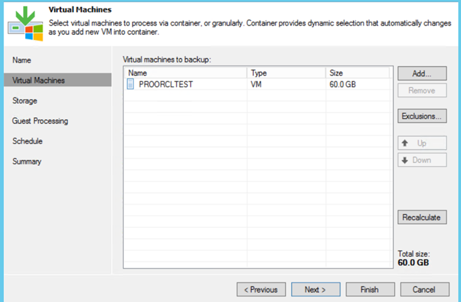The image size is (461, 302).
Task: Go to the Name wizard step
Action: (x=22, y=60)
